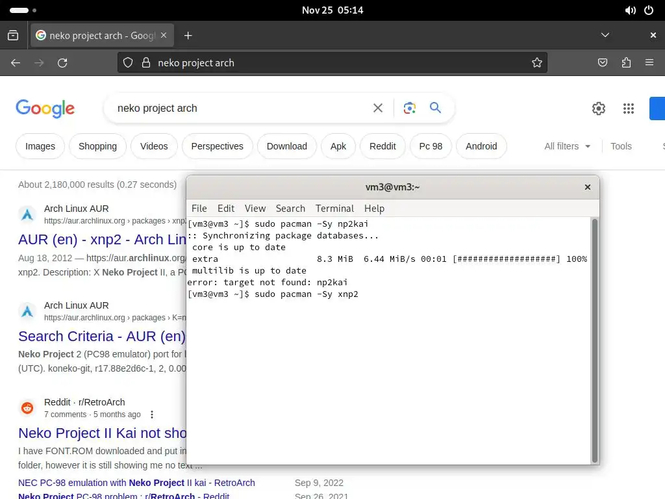Open the Google apps grid
Viewport: 665px width, 499px height.
pos(629,109)
